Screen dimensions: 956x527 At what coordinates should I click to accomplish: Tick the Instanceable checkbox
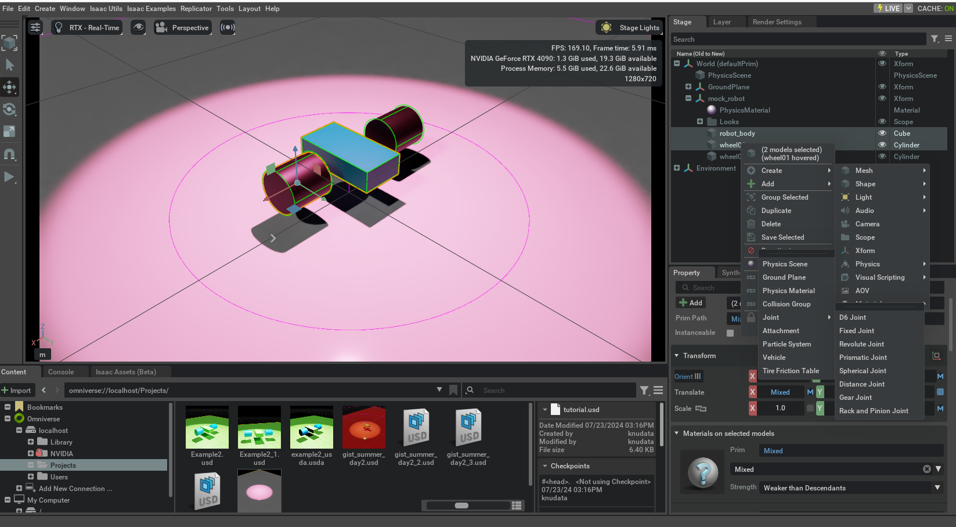coord(730,333)
